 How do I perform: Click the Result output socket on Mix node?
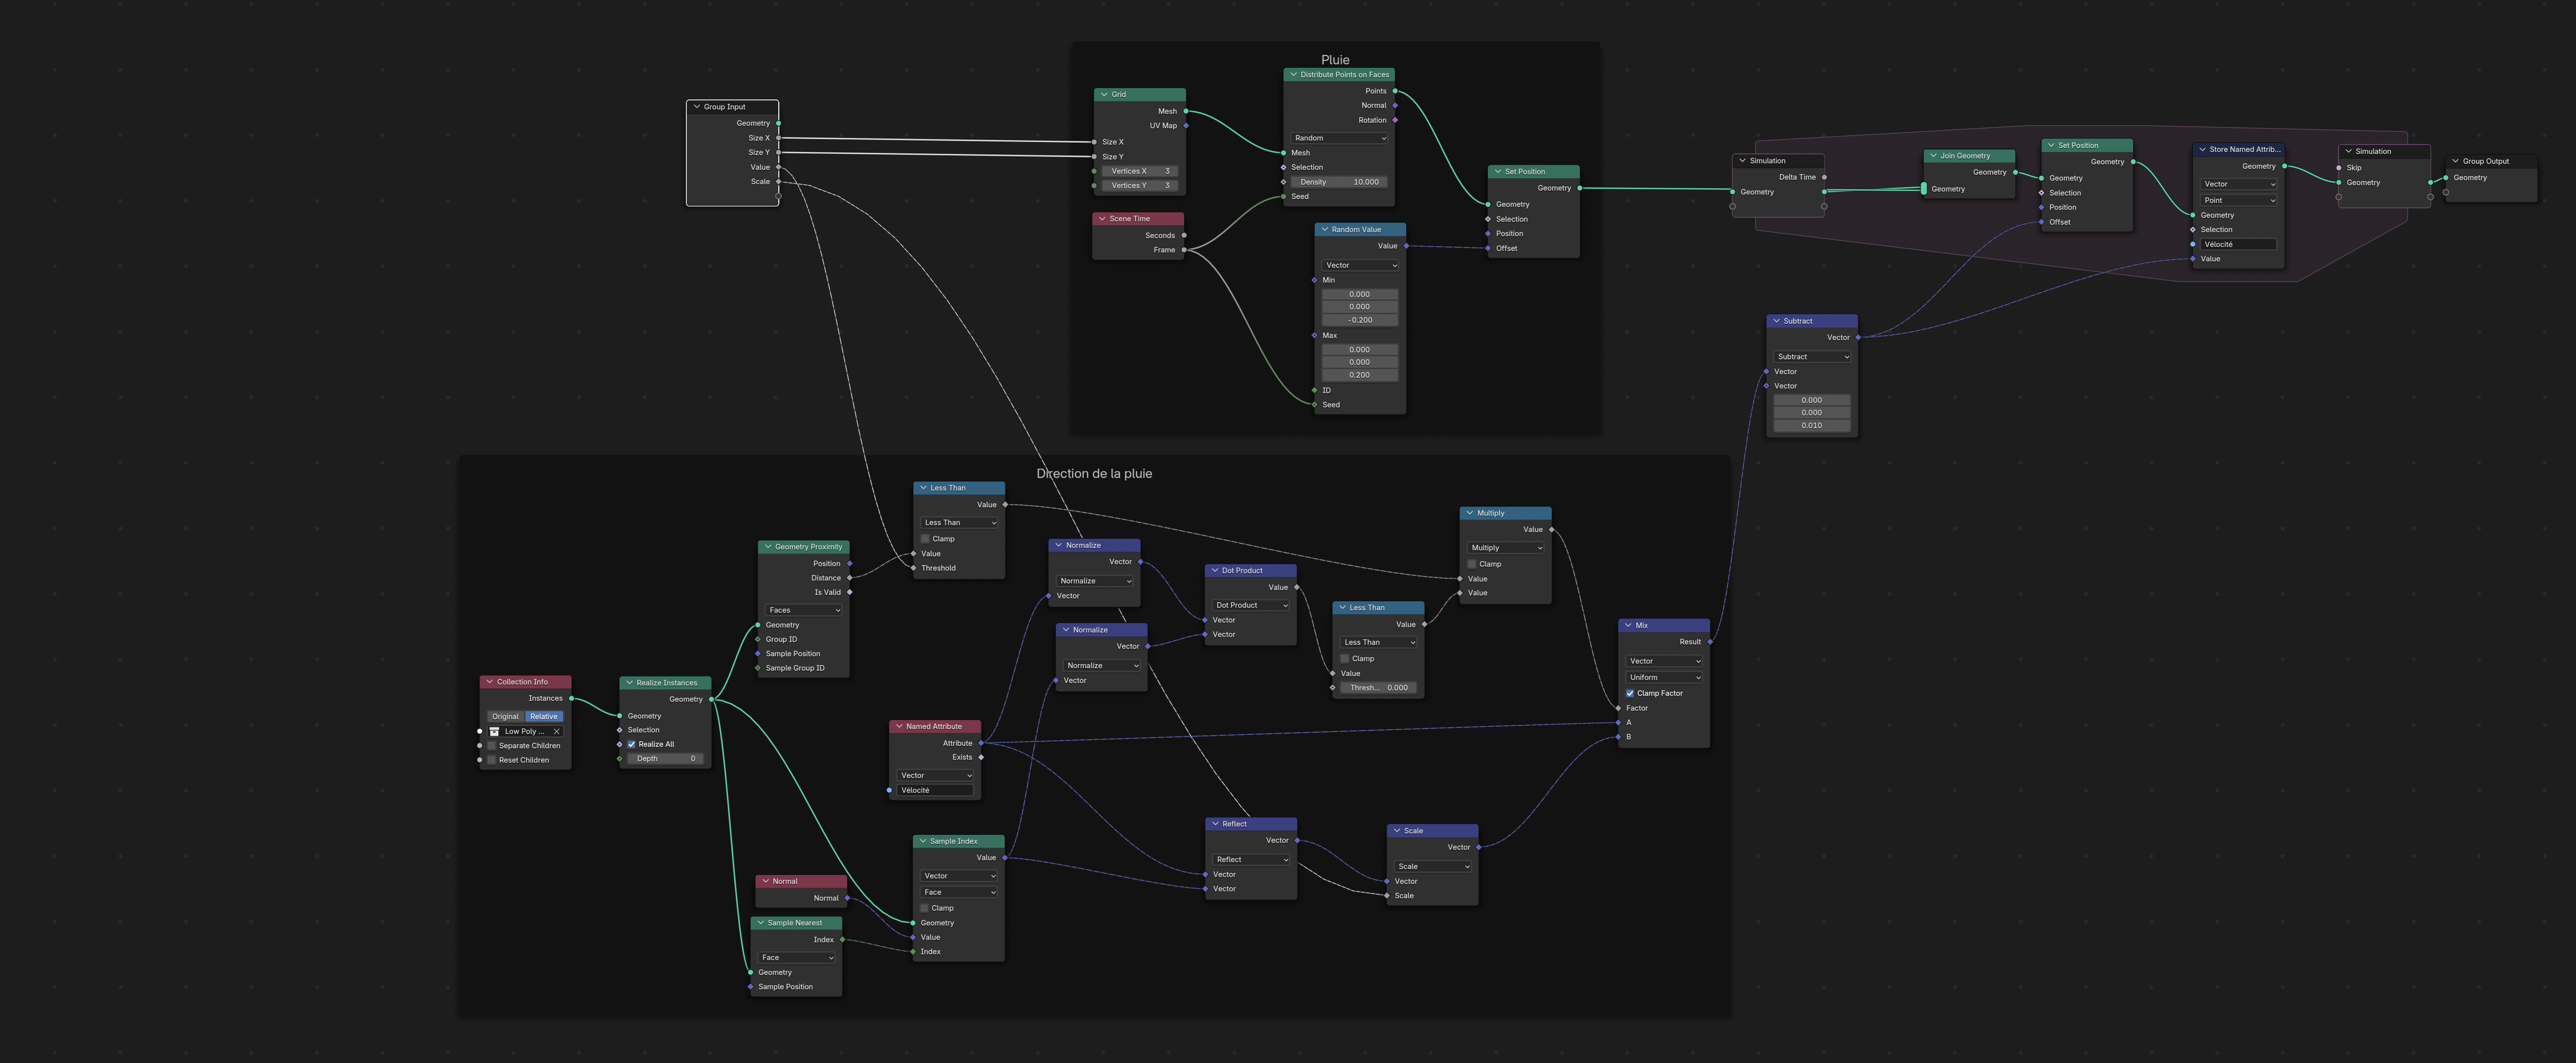pos(1710,642)
